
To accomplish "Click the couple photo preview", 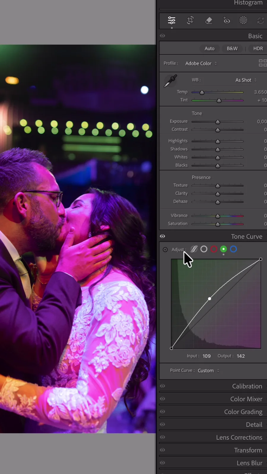I will (x=78, y=239).
